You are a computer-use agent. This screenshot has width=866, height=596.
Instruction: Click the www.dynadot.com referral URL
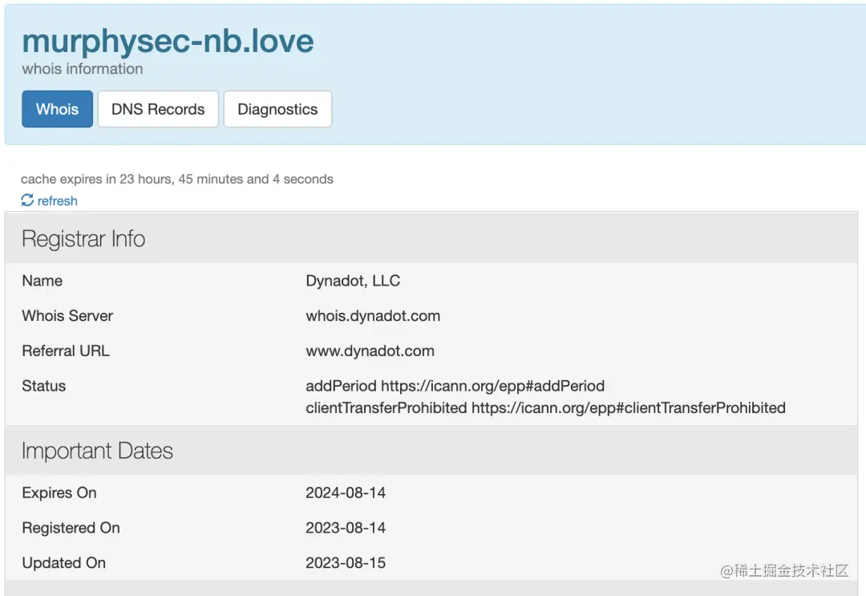click(370, 351)
